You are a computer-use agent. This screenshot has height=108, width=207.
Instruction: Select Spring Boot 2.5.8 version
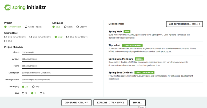coord(8,41)
